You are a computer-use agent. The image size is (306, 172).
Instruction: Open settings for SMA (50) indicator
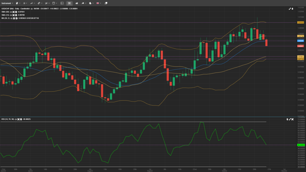[x=16, y=12]
